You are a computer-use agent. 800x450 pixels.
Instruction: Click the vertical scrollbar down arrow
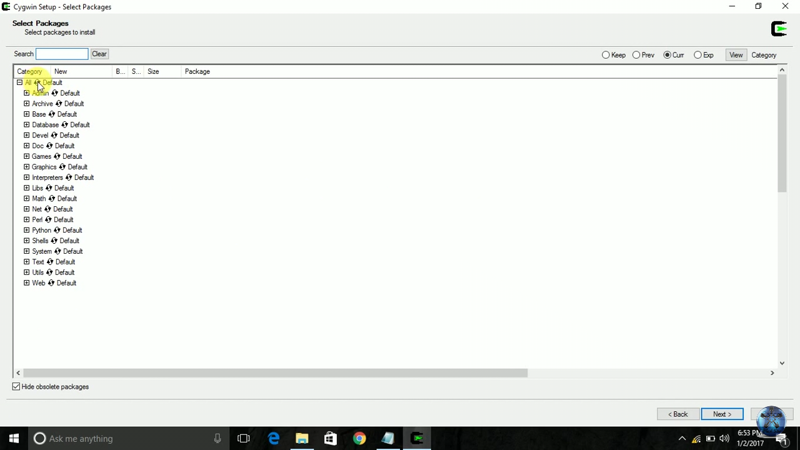click(x=782, y=362)
